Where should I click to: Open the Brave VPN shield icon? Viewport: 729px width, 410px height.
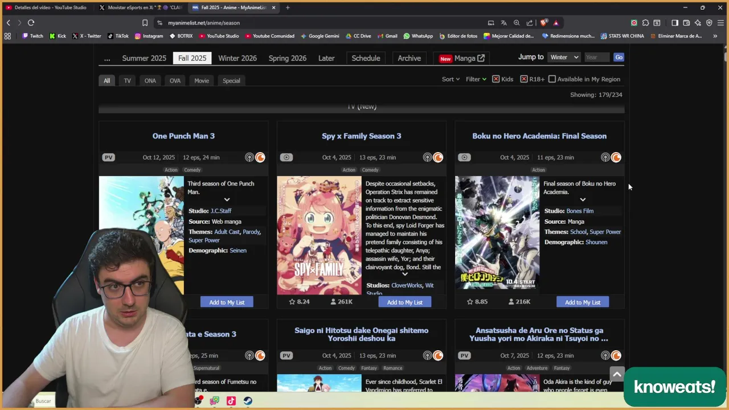709,23
